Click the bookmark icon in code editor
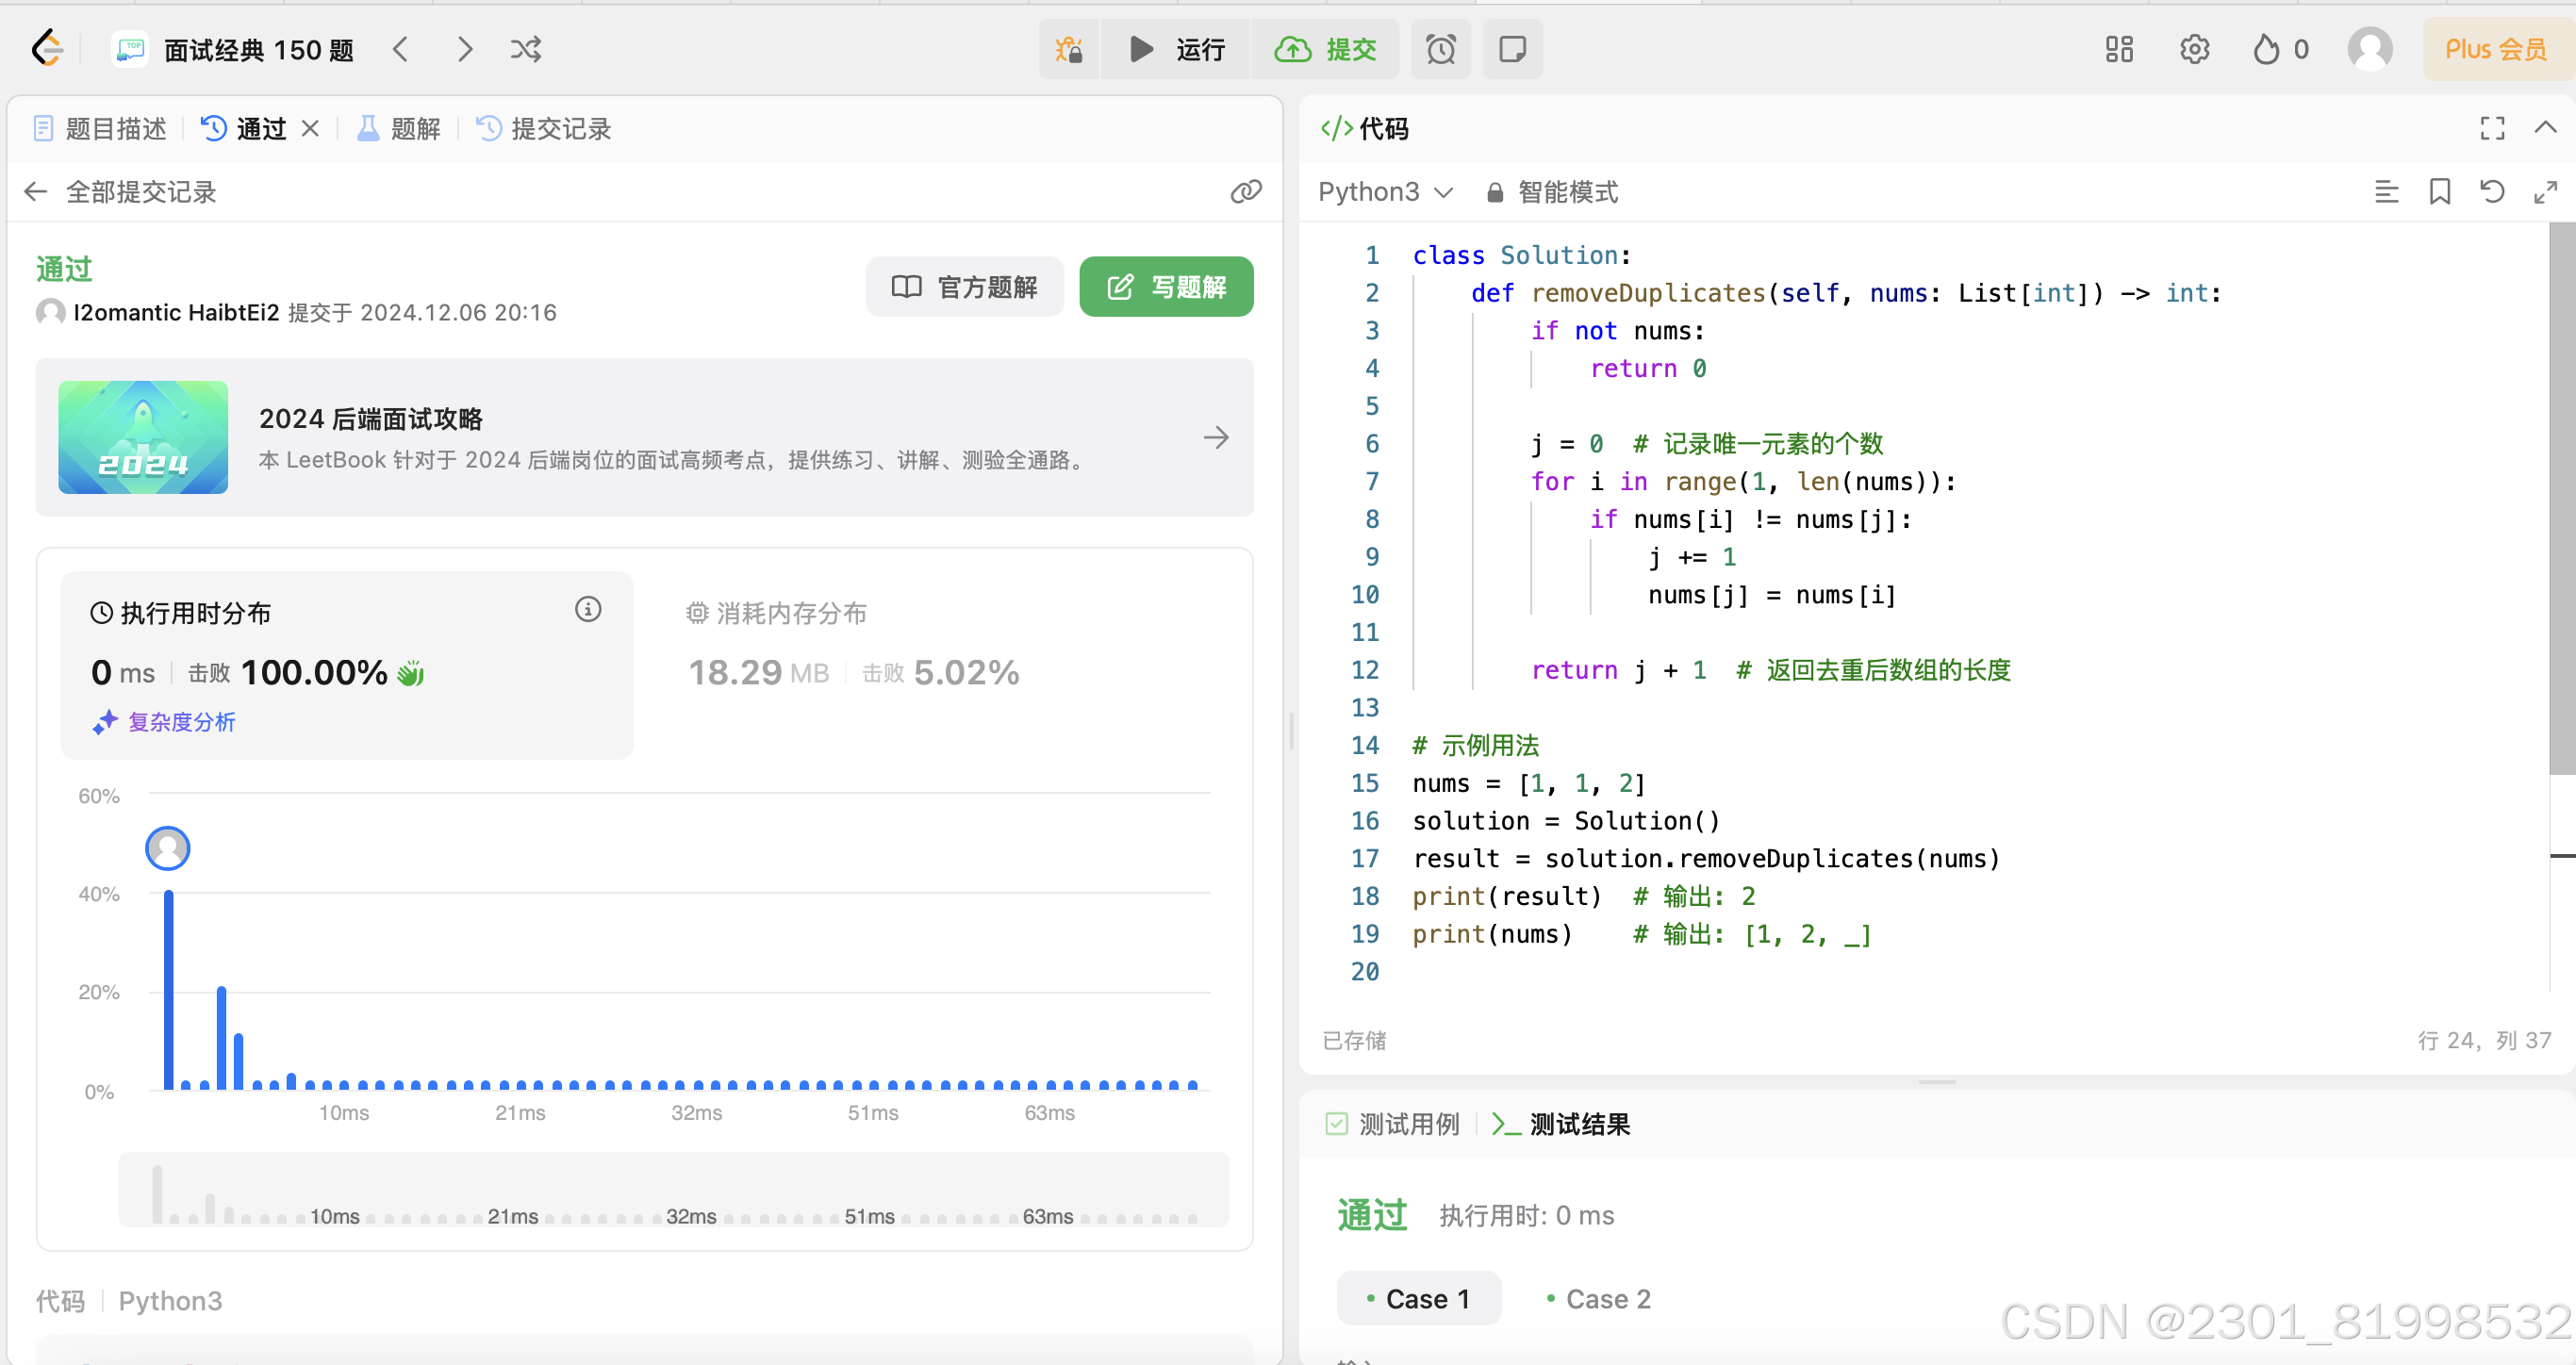The width and height of the screenshot is (2576, 1365). (x=2439, y=191)
